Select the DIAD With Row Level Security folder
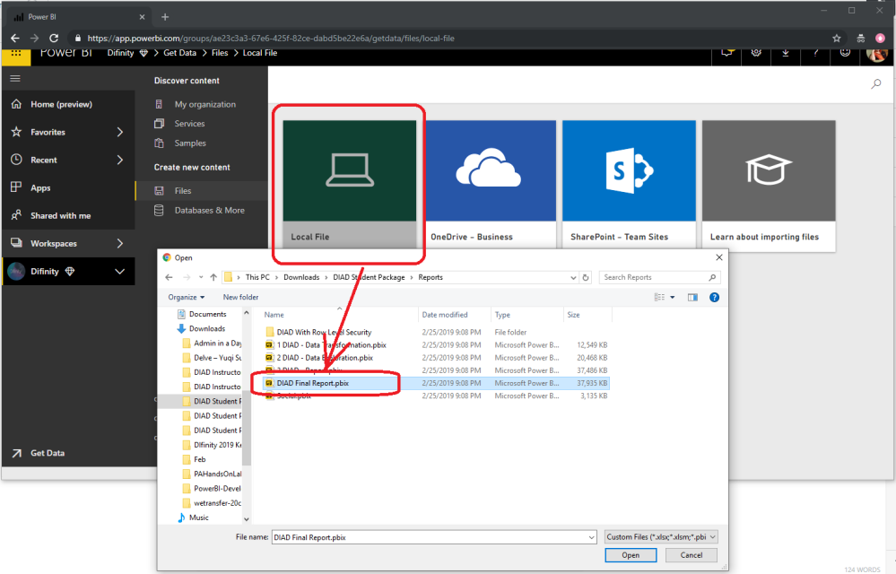 pos(323,332)
